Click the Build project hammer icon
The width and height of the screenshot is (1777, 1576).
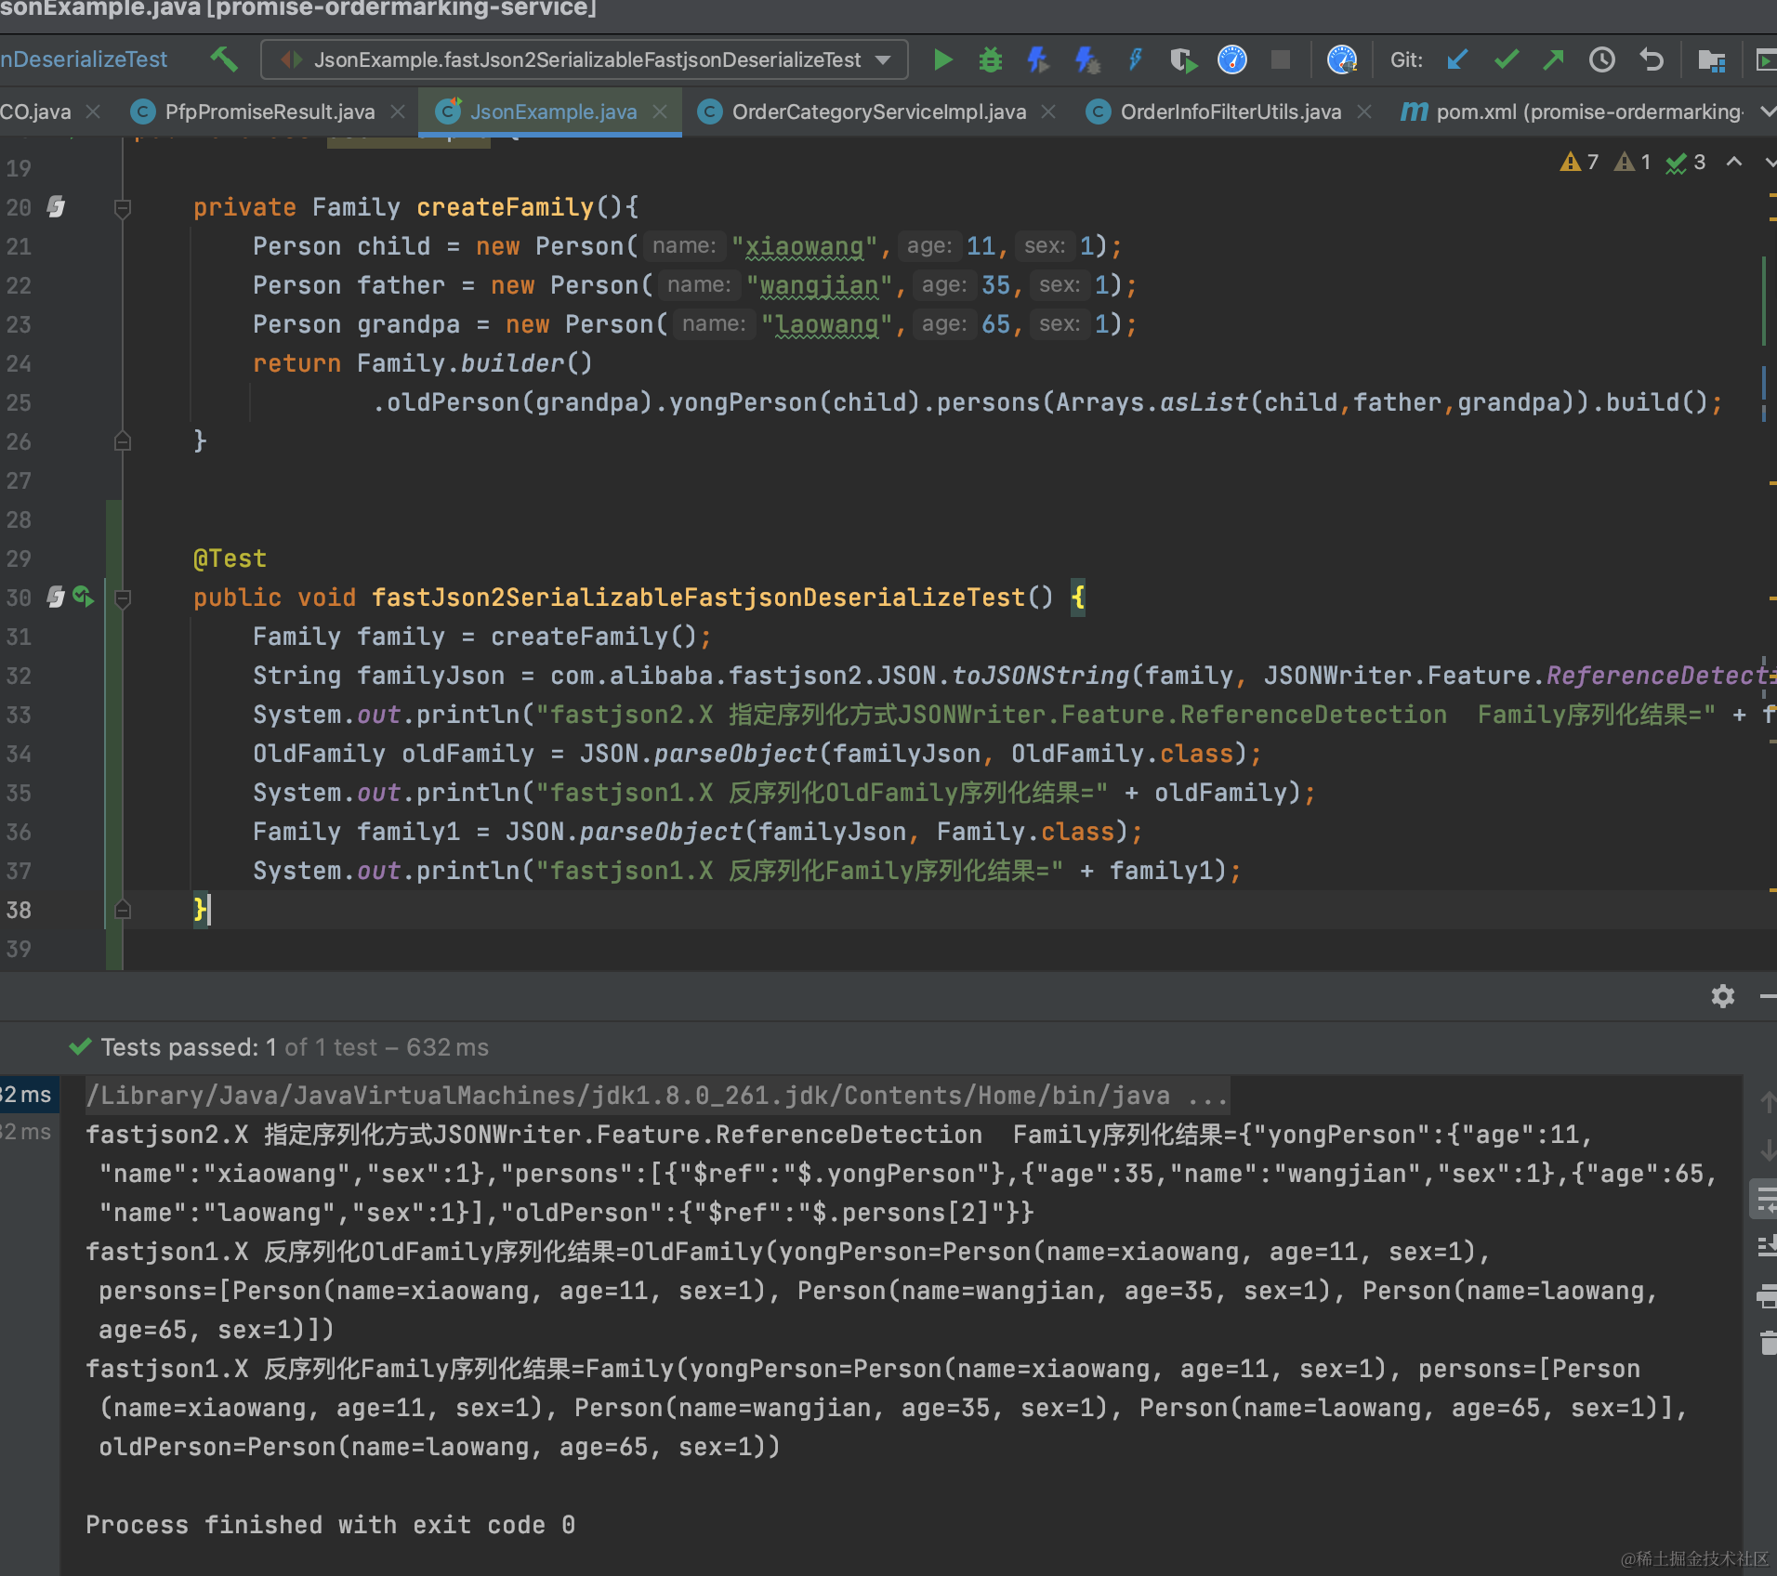click(224, 60)
